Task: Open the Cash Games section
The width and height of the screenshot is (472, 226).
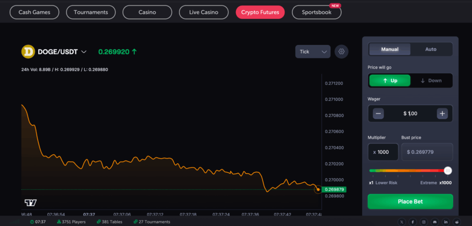Action: point(34,12)
